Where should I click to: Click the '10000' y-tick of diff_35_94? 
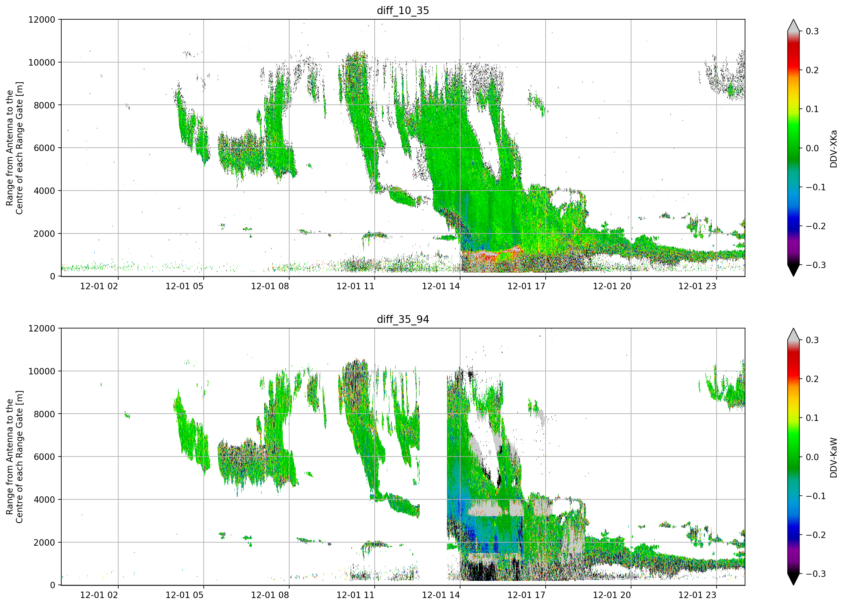[42, 371]
